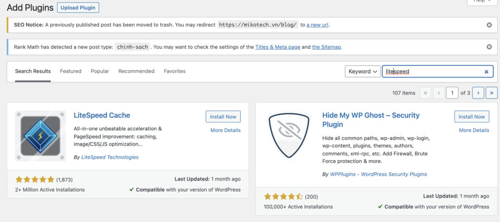Open the Keyword search type dropdown

363,71
